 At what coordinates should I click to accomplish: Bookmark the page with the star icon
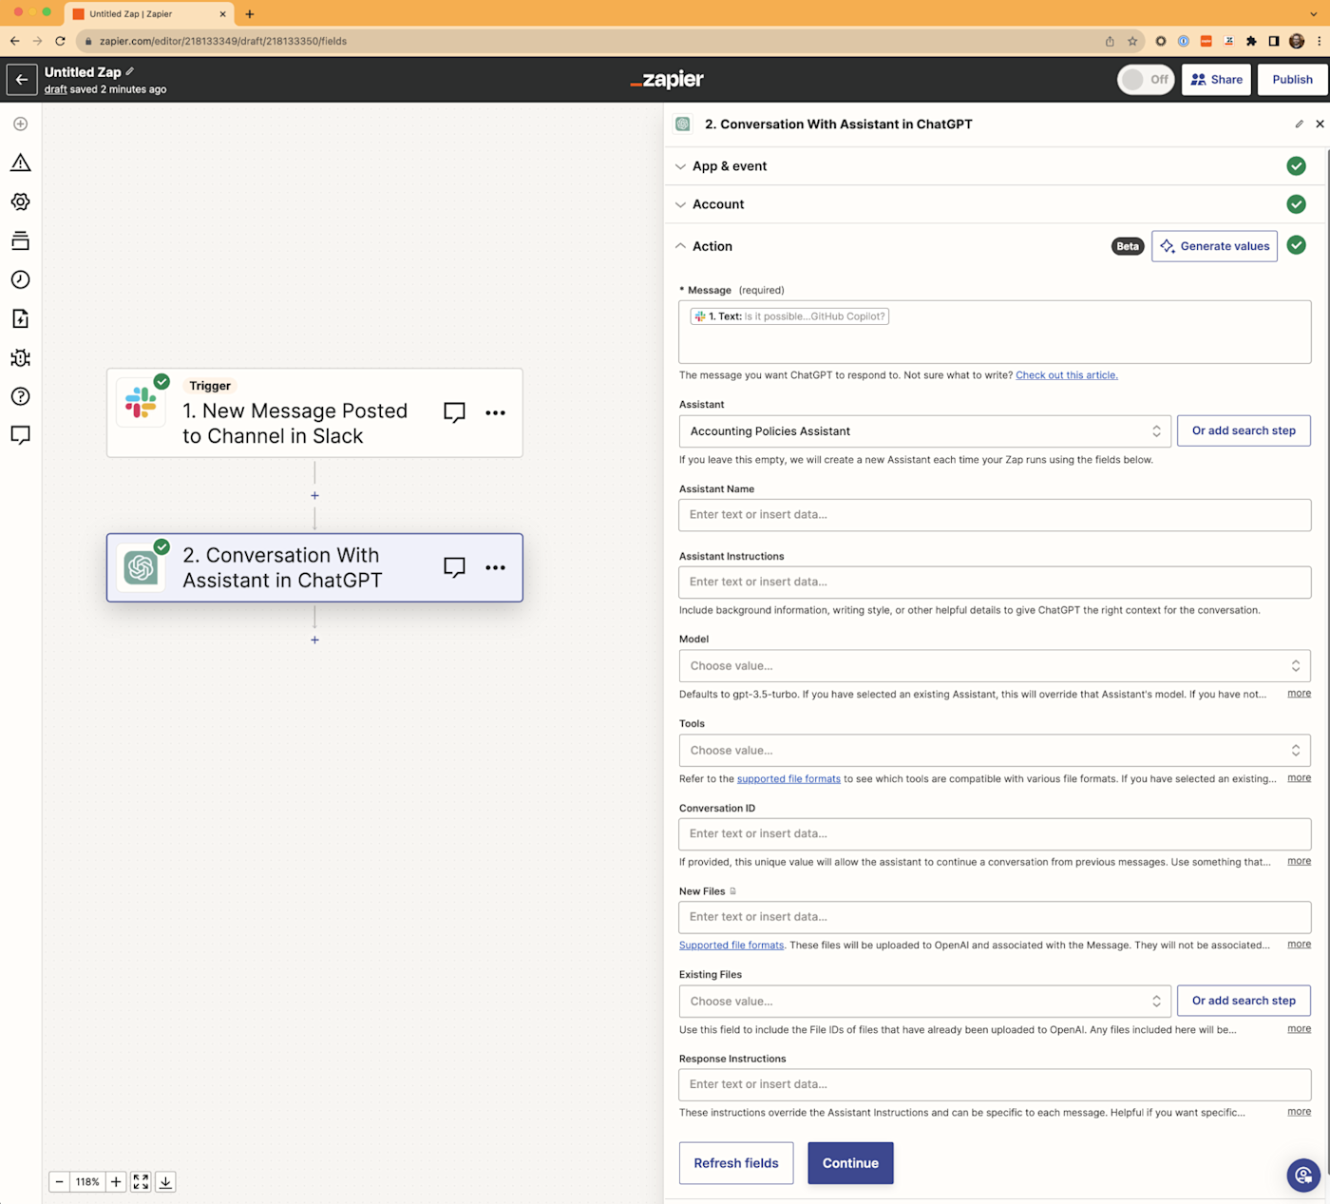[1132, 41]
